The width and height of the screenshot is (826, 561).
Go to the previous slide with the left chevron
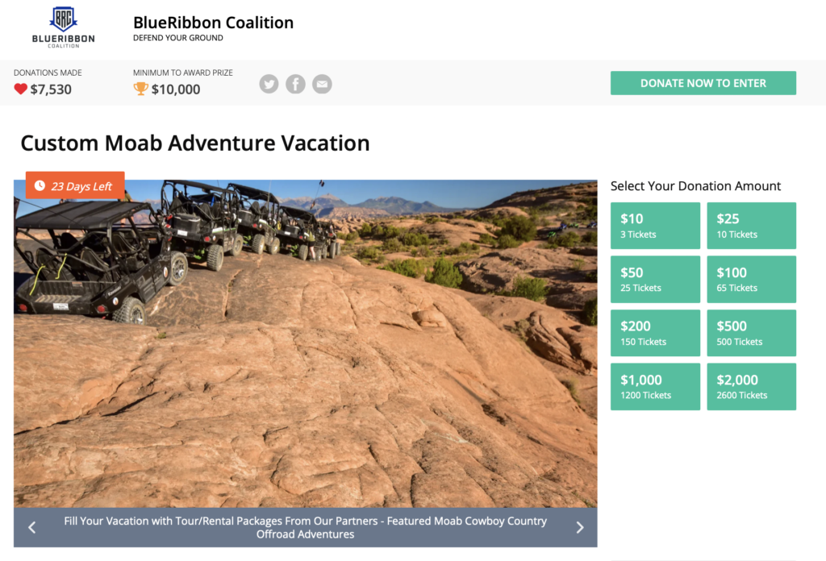pyautogui.click(x=32, y=527)
